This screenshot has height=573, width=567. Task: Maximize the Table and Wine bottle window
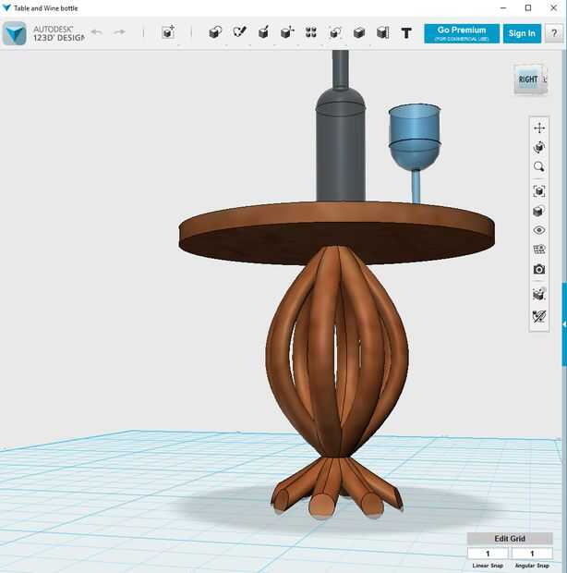tap(528, 7)
